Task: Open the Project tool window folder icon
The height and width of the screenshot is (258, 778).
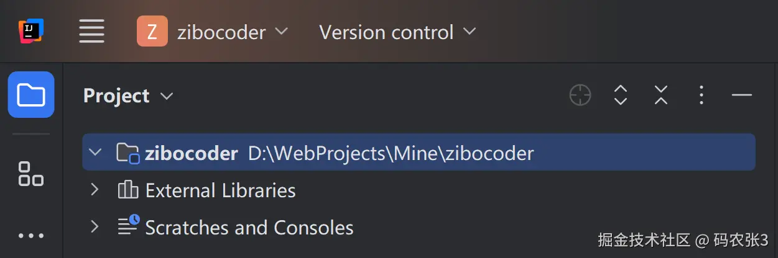Action: click(31, 95)
